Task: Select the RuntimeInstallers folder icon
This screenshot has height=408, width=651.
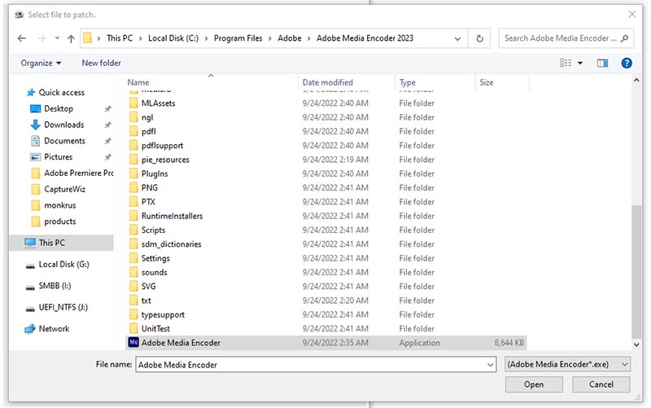Action: click(x=133, y=217)
